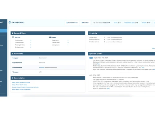This screenshot has width=155, height=116.
Task: Click the 'Timezone' row label
Action: pyautogui.click(x=15, y=72)
